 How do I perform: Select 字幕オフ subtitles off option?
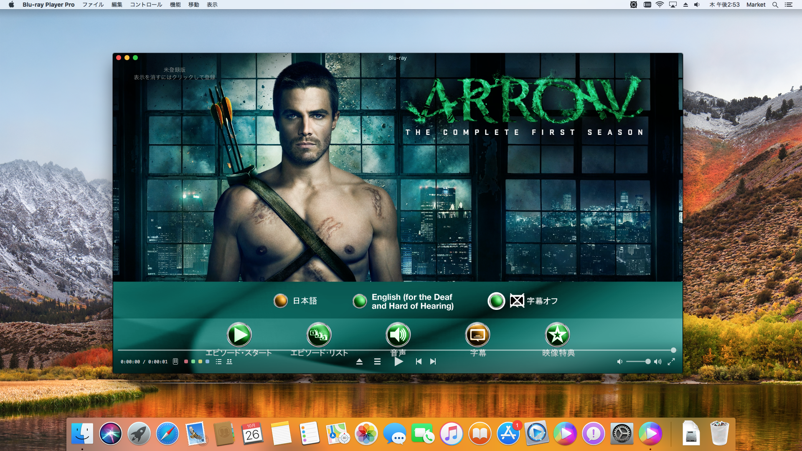496,301
